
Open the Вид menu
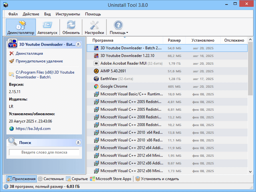tap(47, 14)
